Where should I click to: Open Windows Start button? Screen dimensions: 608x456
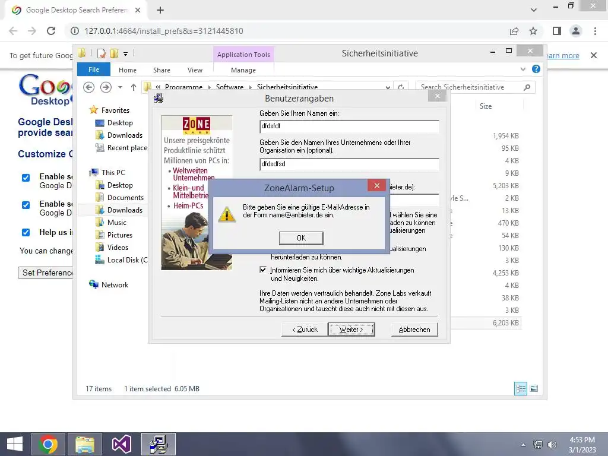[x=14, y=444]
